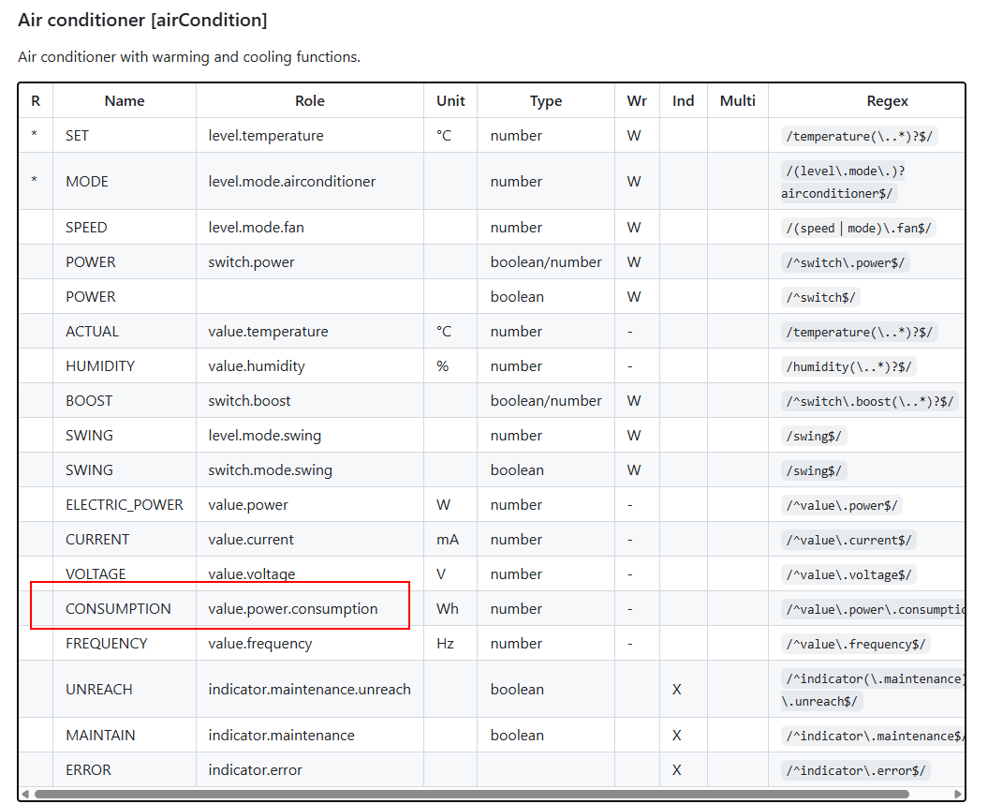Click the Type column header
This screenshot has height=804, width=988.
pos(546,101)
